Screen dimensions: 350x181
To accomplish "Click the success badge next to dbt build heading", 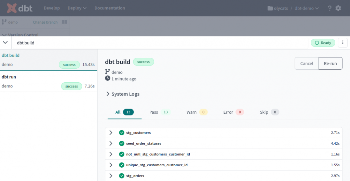I will (144, 62).
